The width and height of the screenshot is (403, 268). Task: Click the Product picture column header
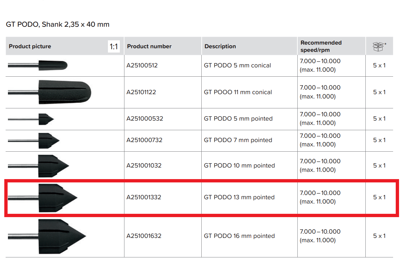coord(30,47)
